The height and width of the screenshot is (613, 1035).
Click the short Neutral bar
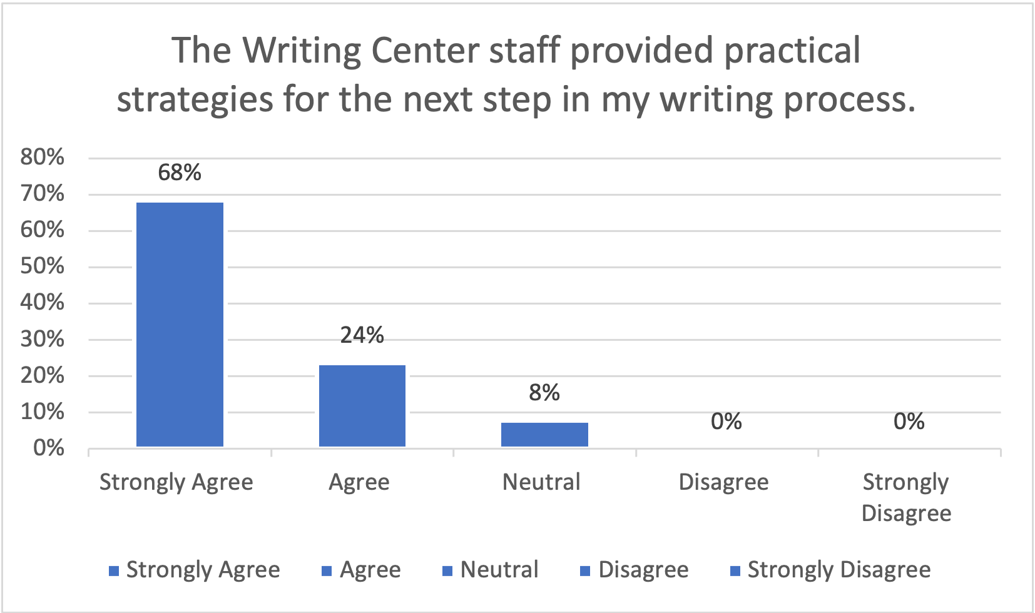(x=544, y=434)
